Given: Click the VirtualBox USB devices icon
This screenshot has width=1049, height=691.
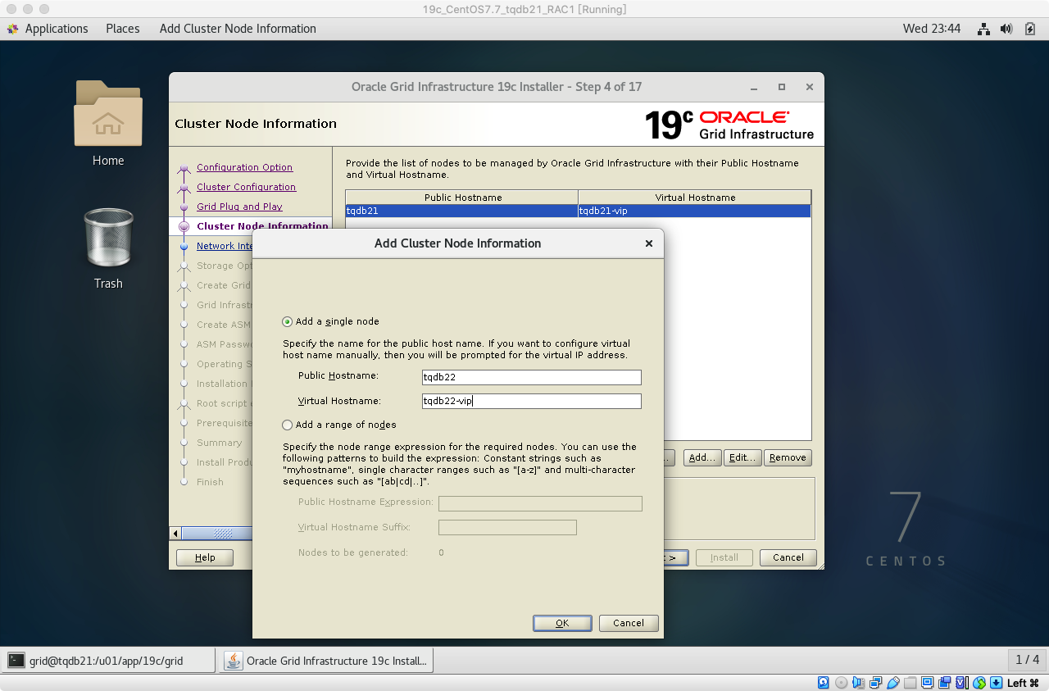Looking at the screenshot, I should [893, 682].
